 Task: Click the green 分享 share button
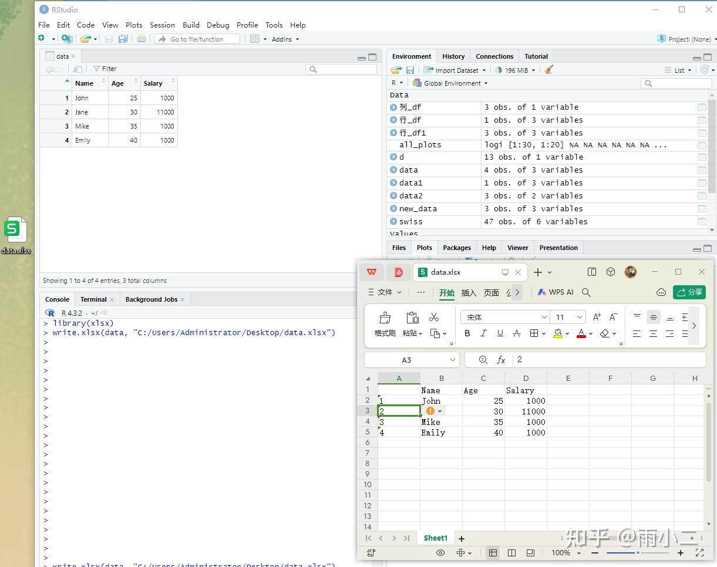689,292
